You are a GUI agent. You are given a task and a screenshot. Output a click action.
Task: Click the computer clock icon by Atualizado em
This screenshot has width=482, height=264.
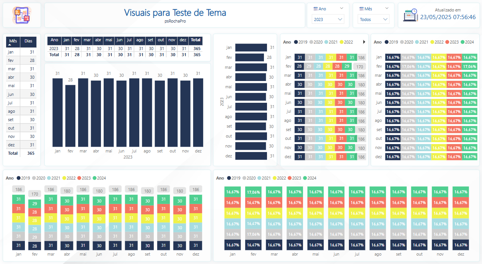click(410, 15)
